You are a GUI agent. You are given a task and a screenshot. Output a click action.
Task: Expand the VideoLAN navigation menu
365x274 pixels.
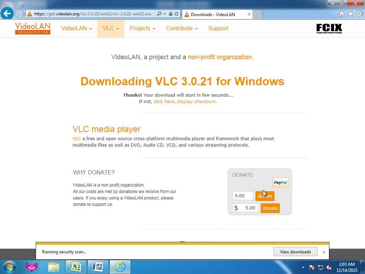tap(76, 29)
